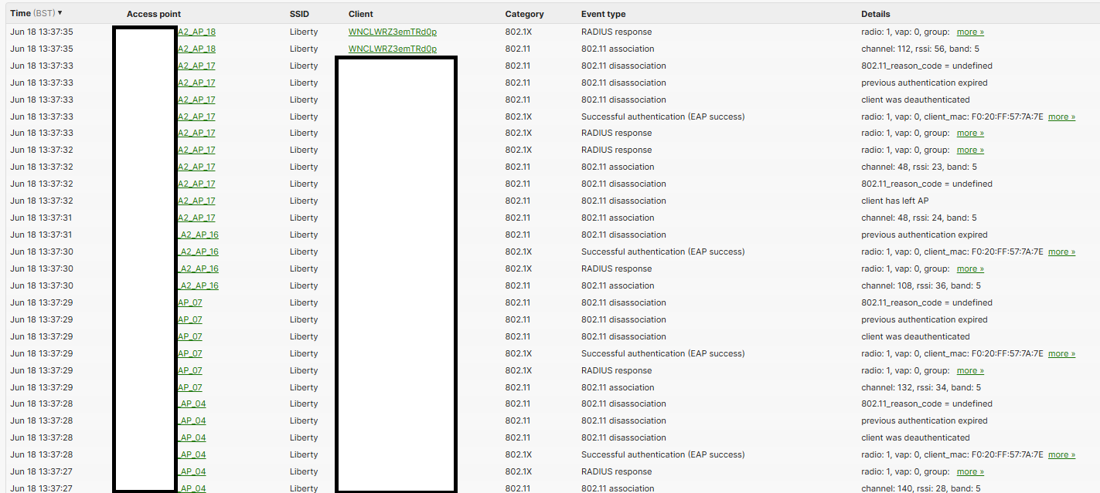Open client WNCLWRZ3emTRd0p from the RADIUS response row
1100x493 pixels.
click(x=393, y=32)
